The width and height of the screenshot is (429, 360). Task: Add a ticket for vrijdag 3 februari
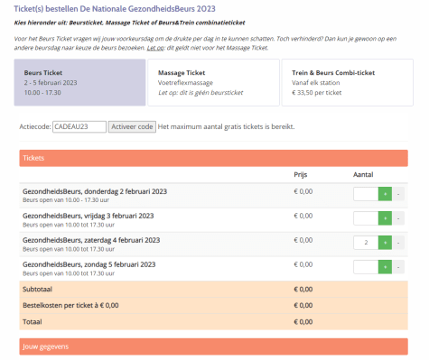[x=385, y=218]
